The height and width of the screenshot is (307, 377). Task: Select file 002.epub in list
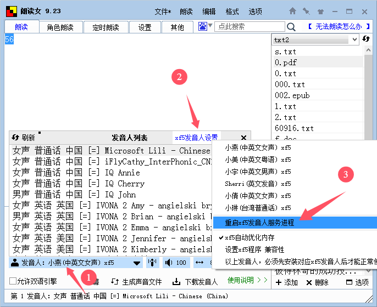point(318,95)
